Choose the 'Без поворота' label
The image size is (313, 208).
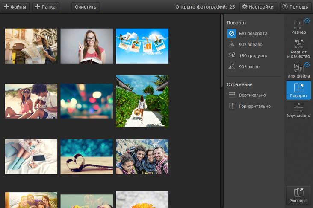[x=253, y=33]
